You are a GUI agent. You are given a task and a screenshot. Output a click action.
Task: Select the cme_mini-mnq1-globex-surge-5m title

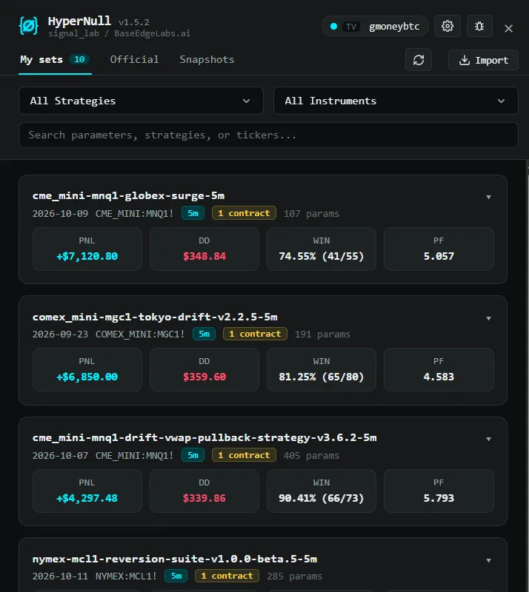click(x=129, y=195)
